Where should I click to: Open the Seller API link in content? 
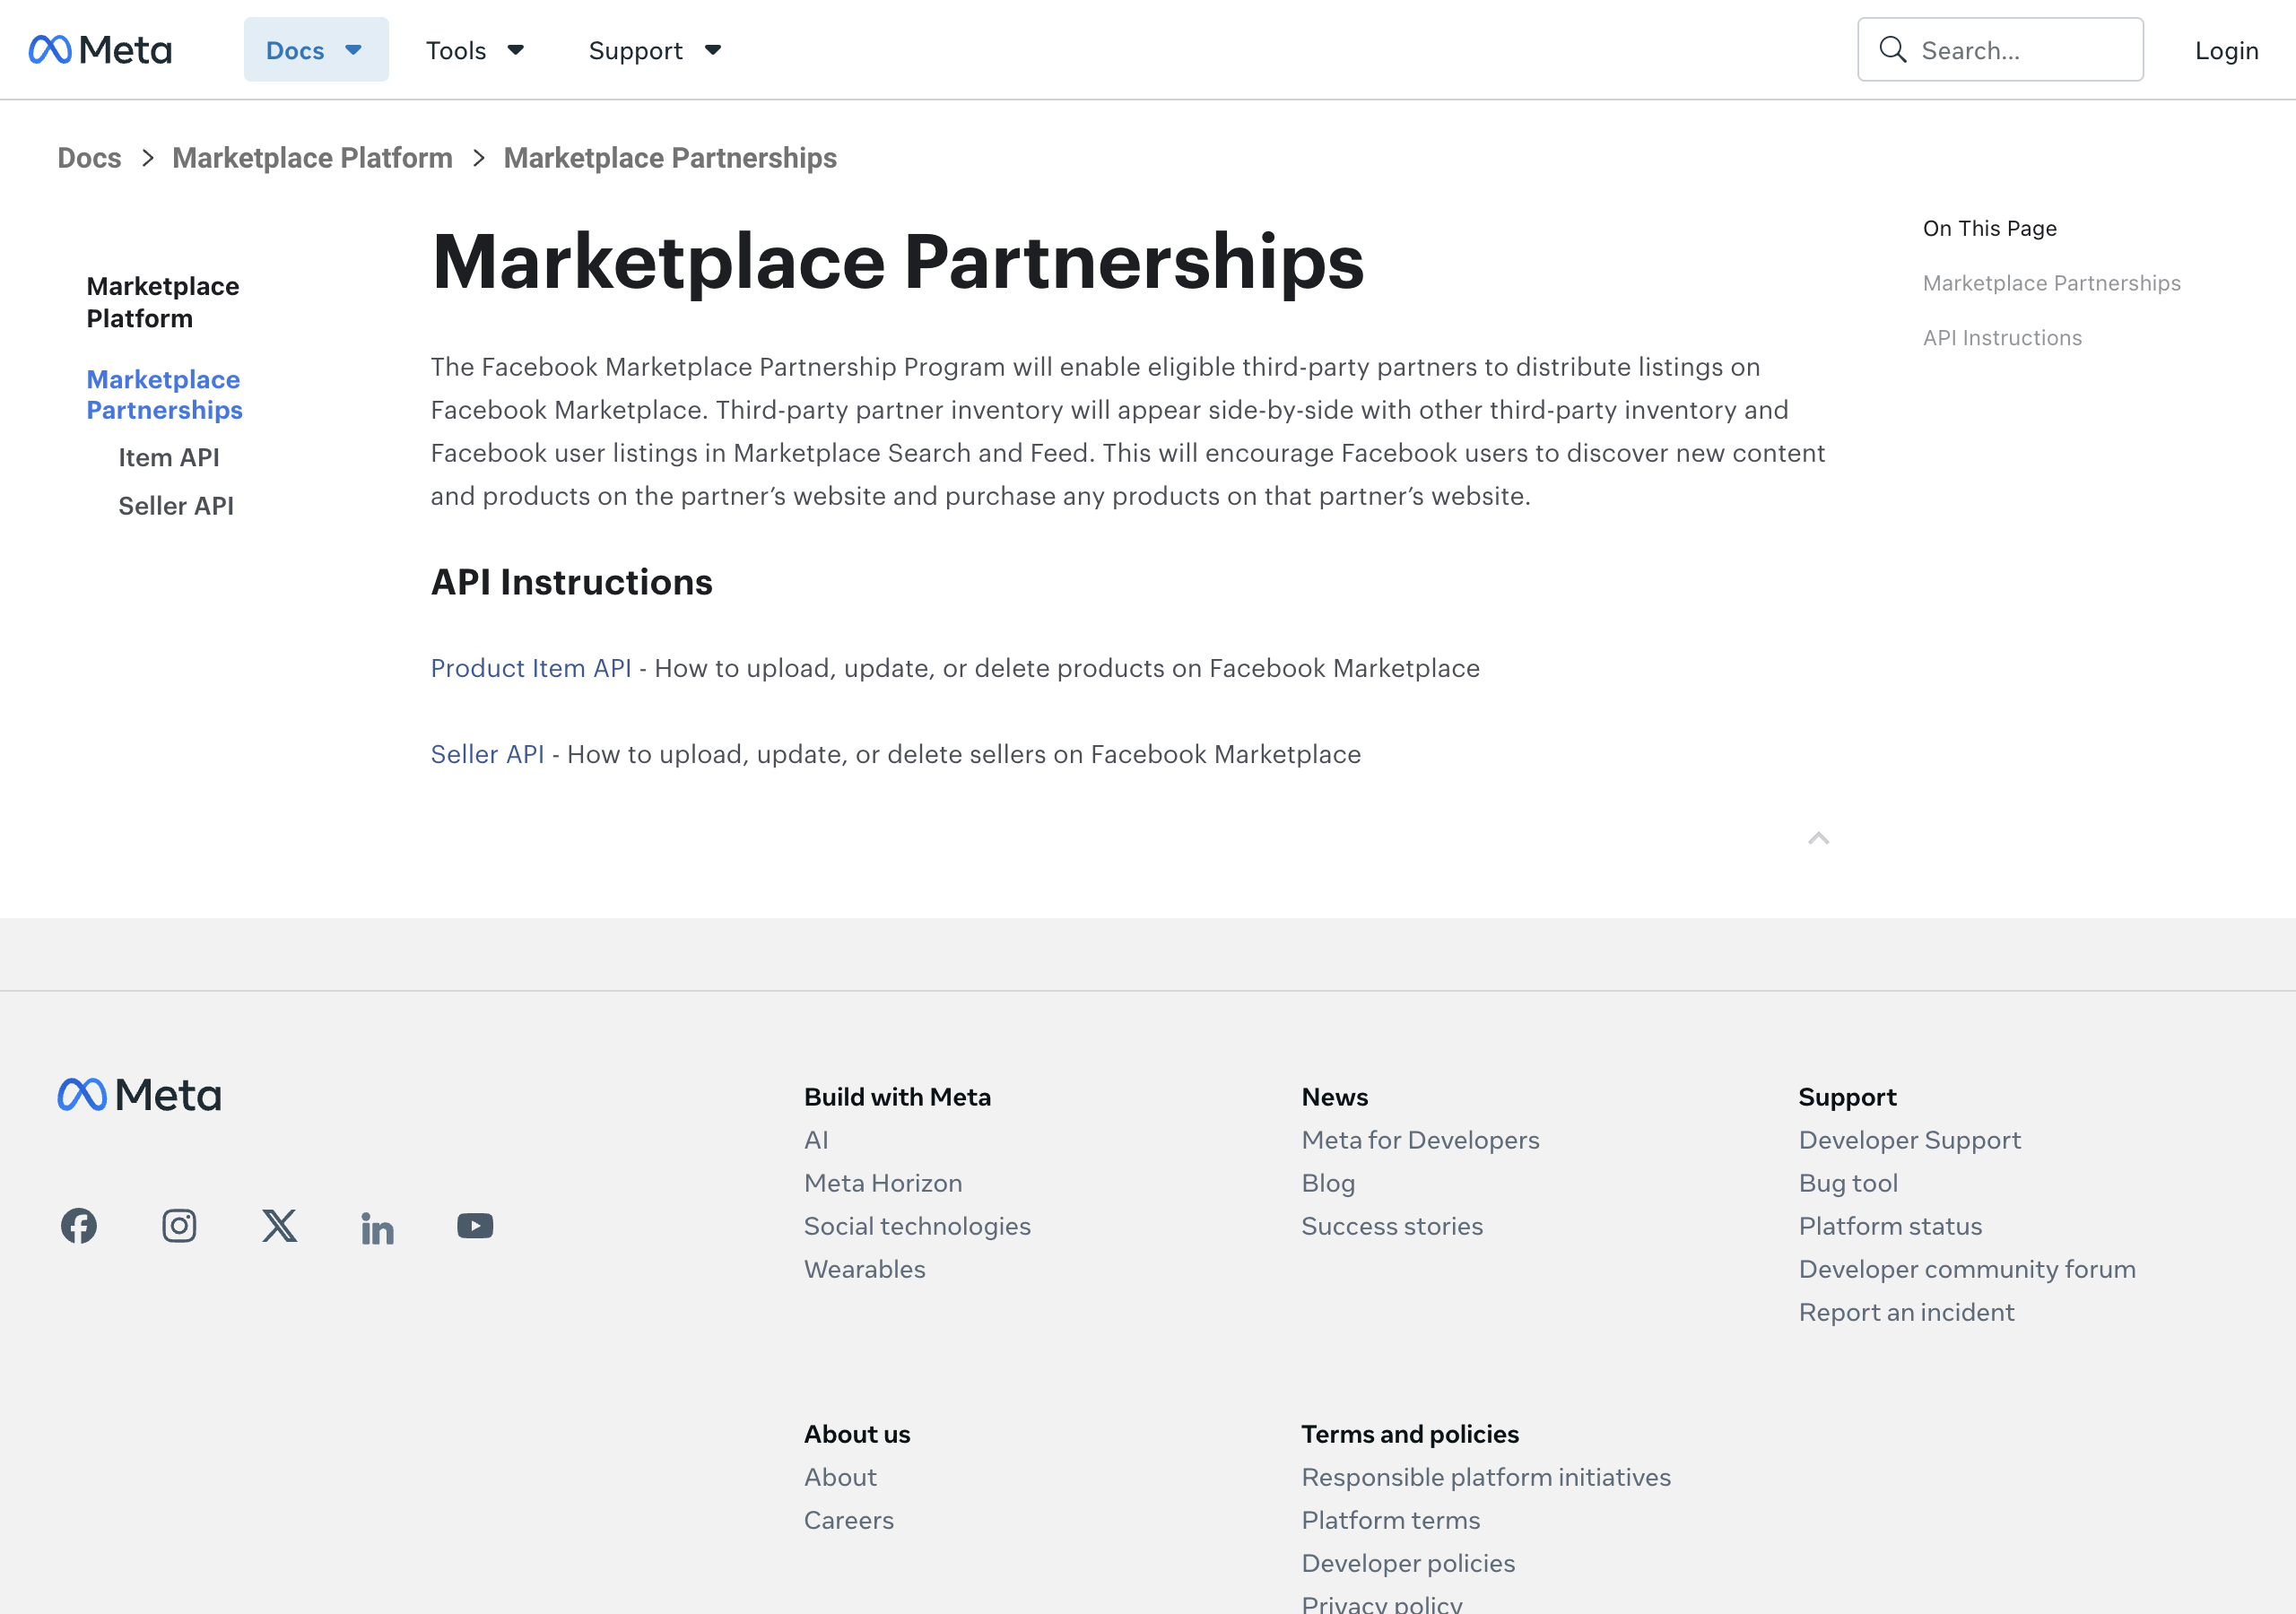[487, 754]
